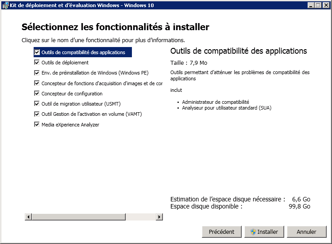332x244 pixels.
Task: Uncheck the Outils de compatibilité des applications checkbox
Action: pyautogui.click(x=37, y=52)
